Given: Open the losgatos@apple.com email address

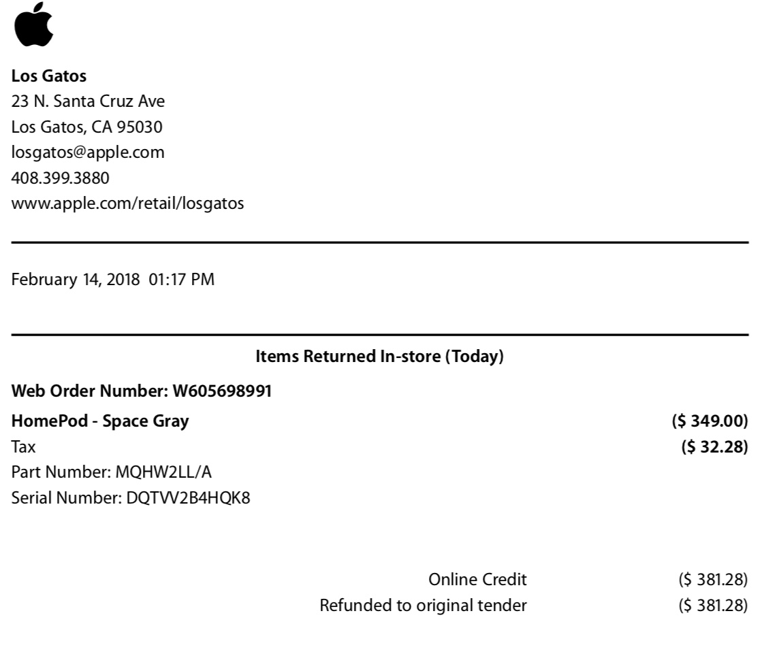Looking at the screenshot, I should point(88,153).
